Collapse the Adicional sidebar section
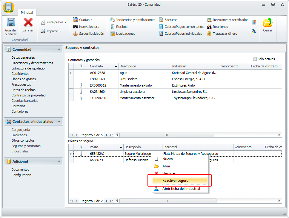The height and width of the screenshot is (218, 289). 59,161
